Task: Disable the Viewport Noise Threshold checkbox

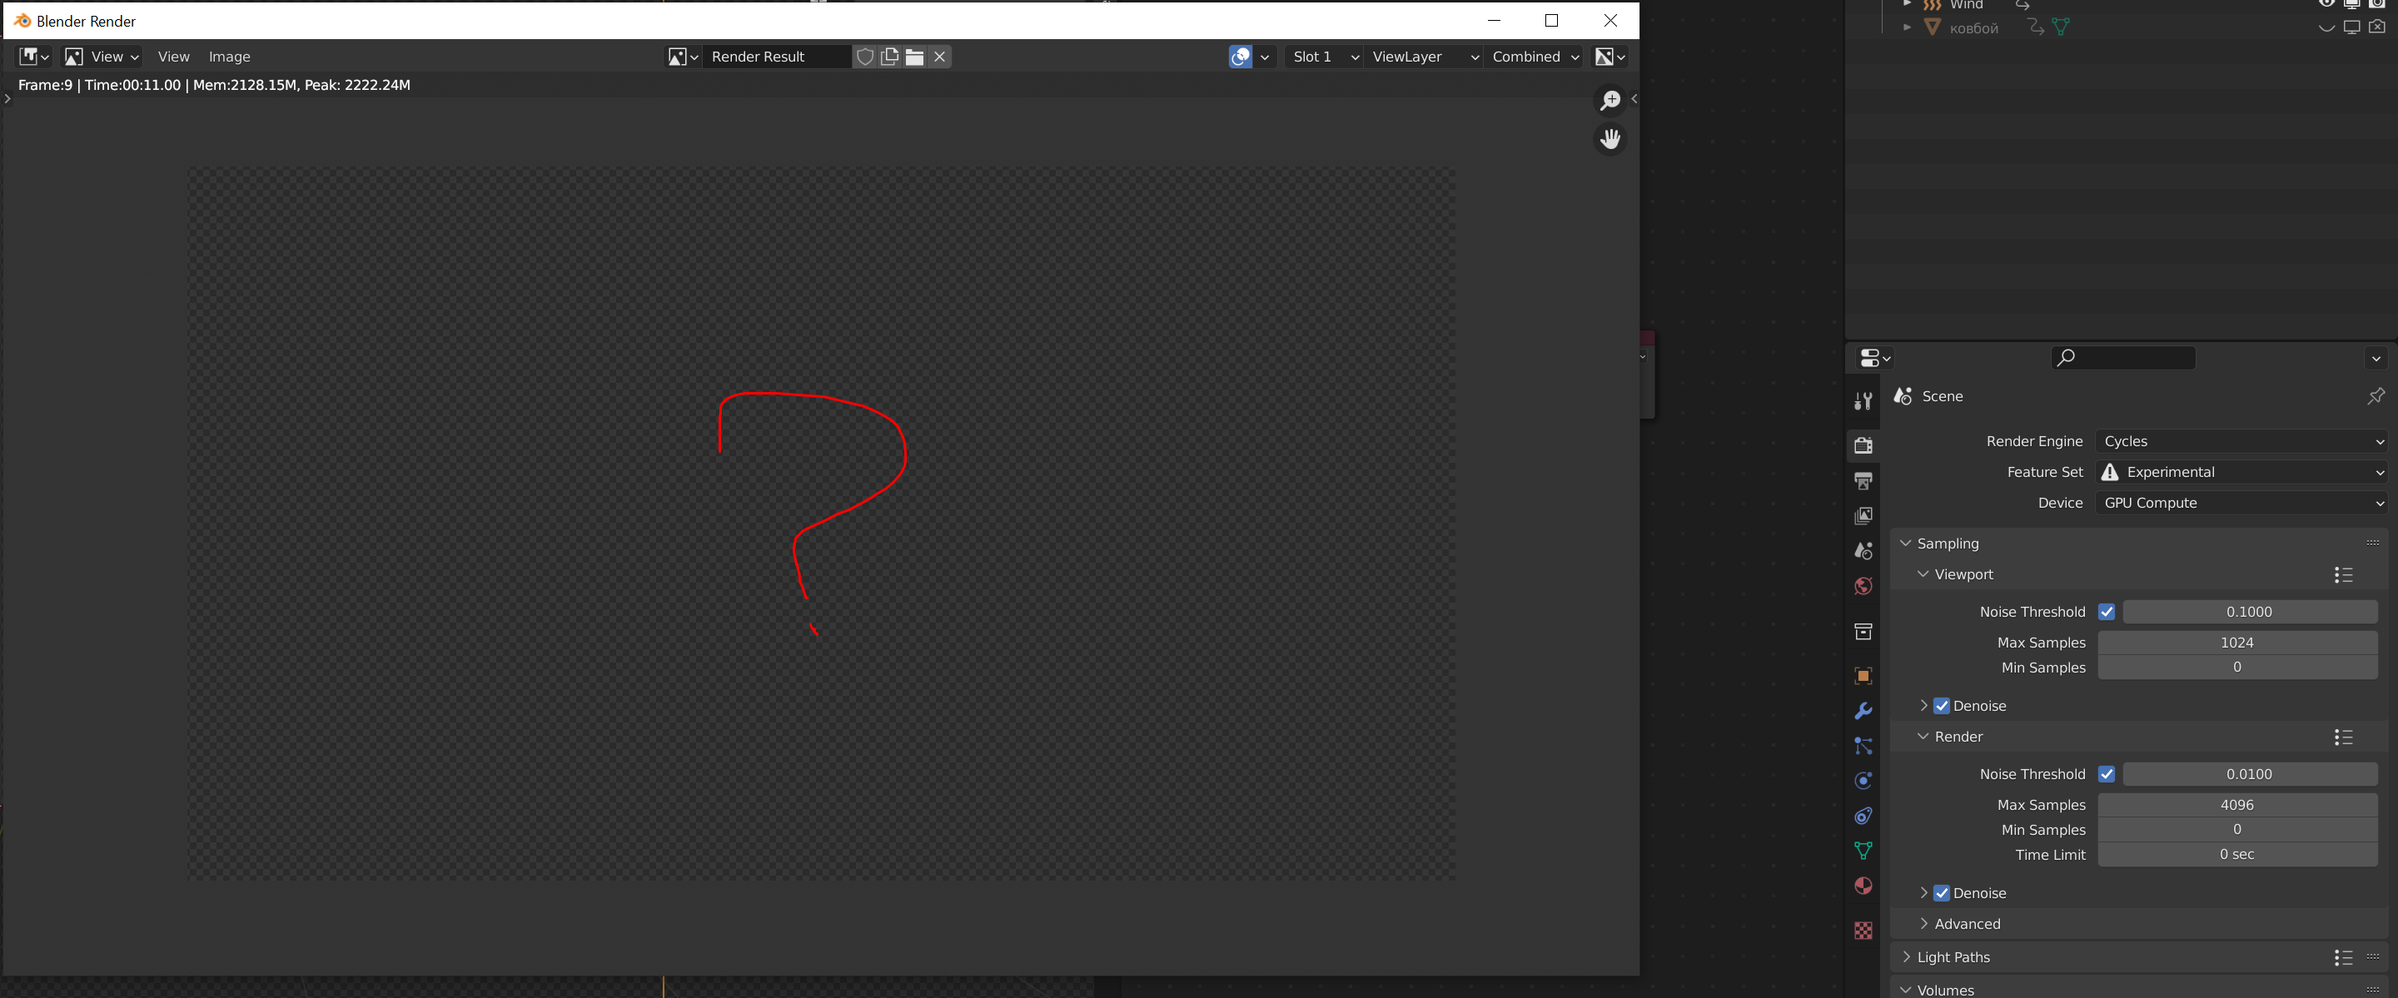Action: 2106,612
